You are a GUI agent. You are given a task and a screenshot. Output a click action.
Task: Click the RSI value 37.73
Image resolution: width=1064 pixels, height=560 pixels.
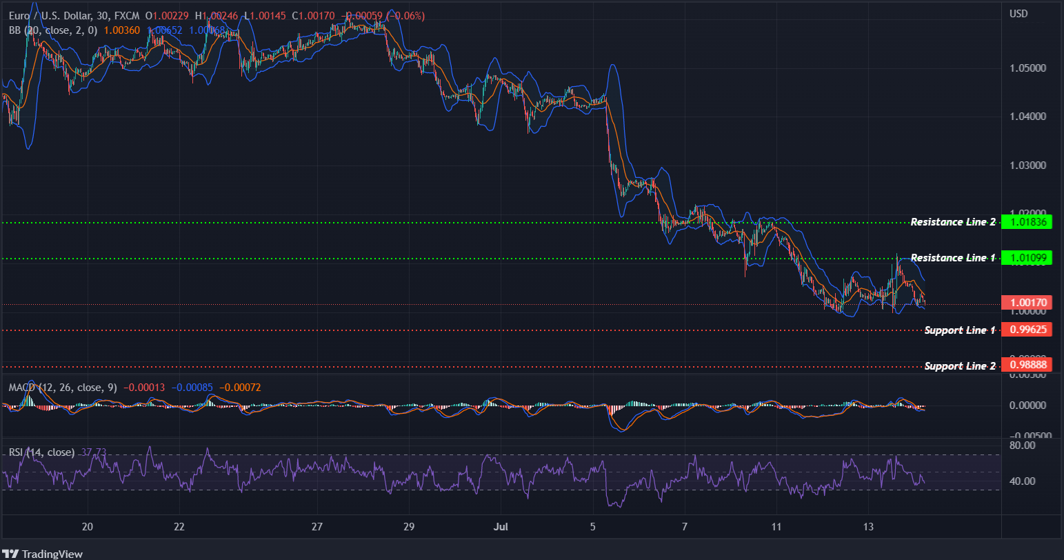coord(92,452)
